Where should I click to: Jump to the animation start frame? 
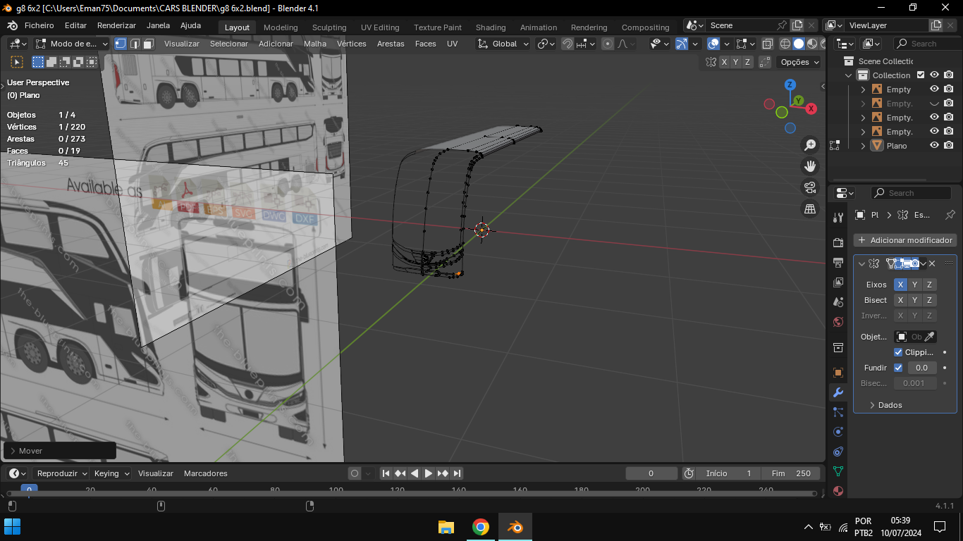pyautogui.click(x=386, y=473)
